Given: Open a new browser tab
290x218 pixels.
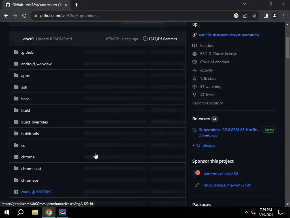Looking at the screenshot, I should tap(76, 5).
